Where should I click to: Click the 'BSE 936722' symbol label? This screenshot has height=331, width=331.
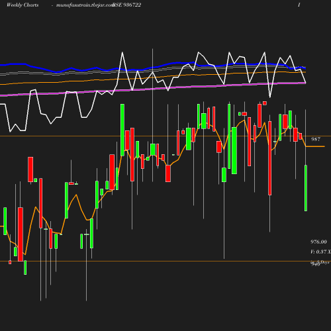point(127,5)
